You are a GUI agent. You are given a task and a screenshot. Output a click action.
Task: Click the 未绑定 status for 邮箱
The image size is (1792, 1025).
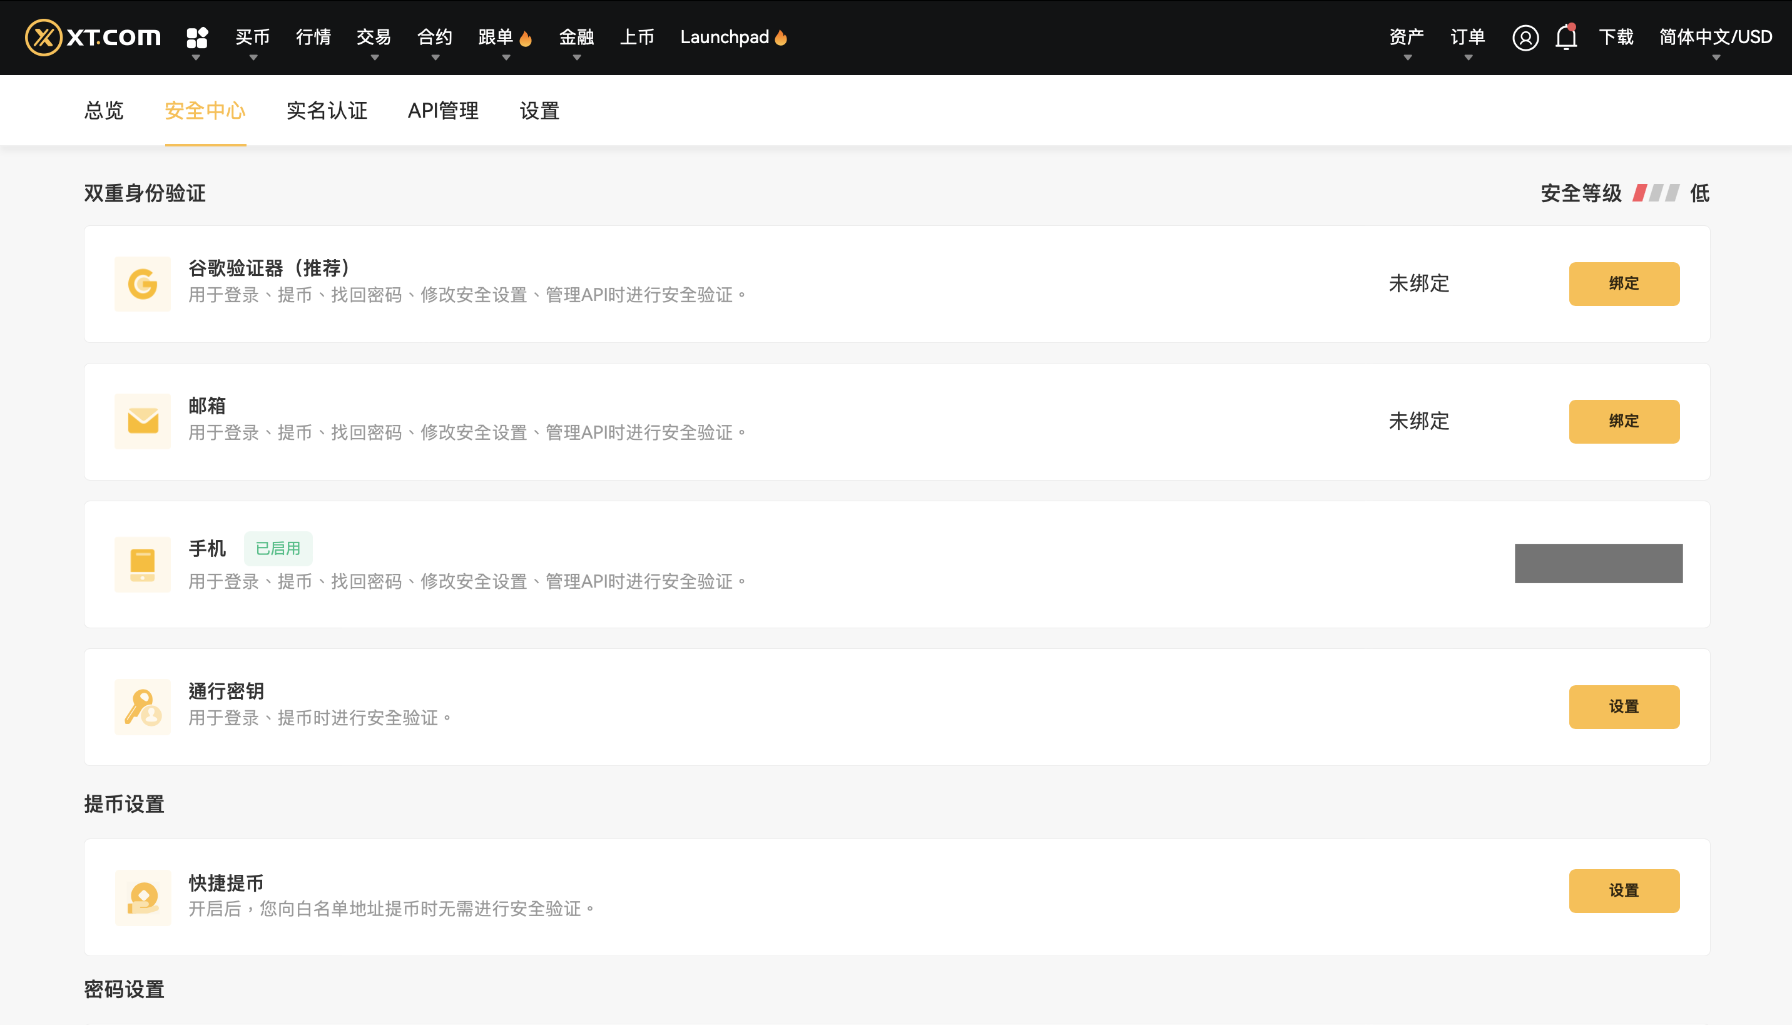click(x=1419, y=421)
